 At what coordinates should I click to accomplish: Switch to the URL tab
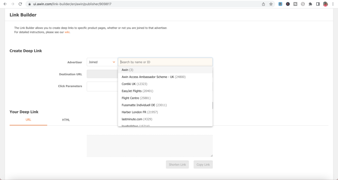pos(28,120)
